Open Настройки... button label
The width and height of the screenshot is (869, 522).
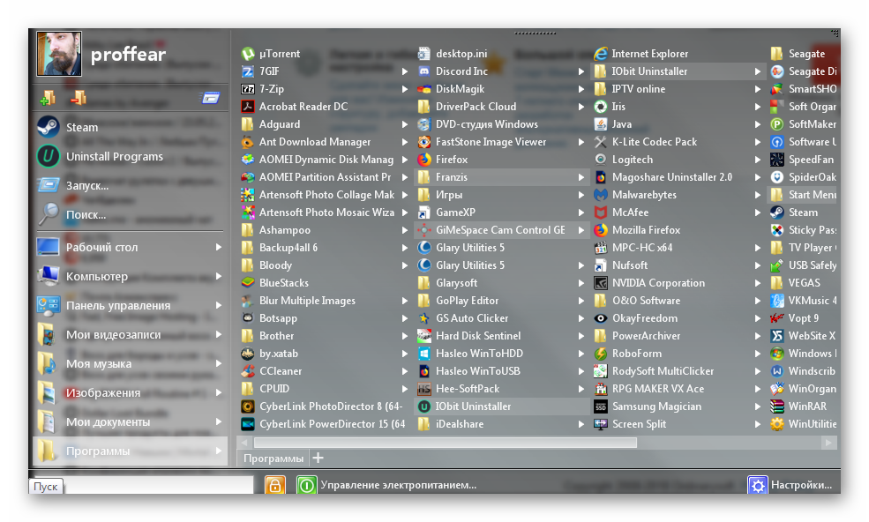[801, 485]
